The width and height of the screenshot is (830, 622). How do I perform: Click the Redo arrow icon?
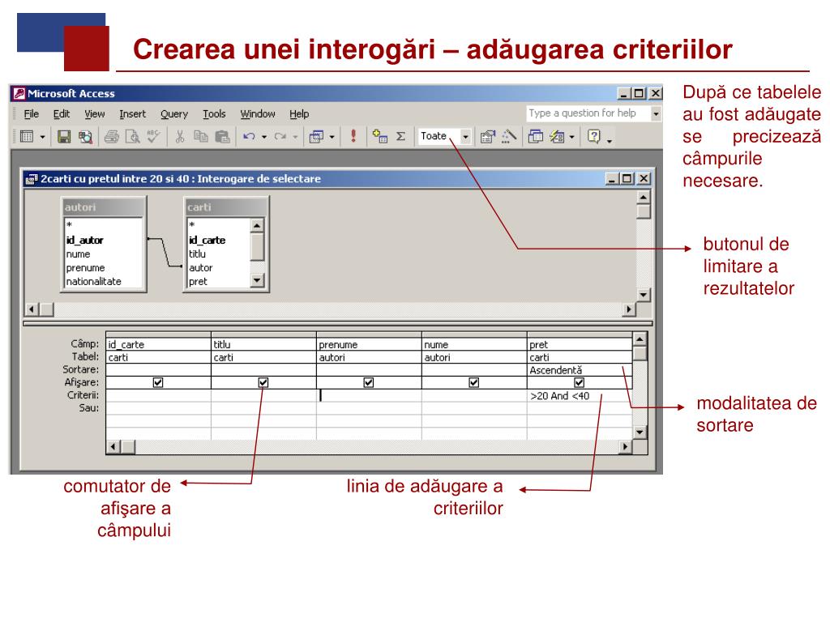[280, 136]
